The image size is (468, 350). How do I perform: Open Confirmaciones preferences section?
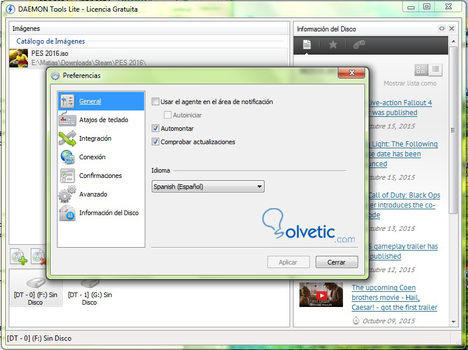[100, 176]
